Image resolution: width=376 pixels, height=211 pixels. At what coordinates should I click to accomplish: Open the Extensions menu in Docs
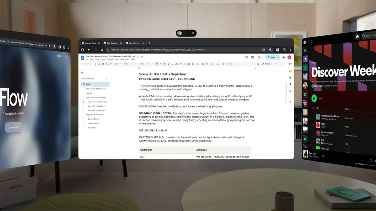click(125, 59)
